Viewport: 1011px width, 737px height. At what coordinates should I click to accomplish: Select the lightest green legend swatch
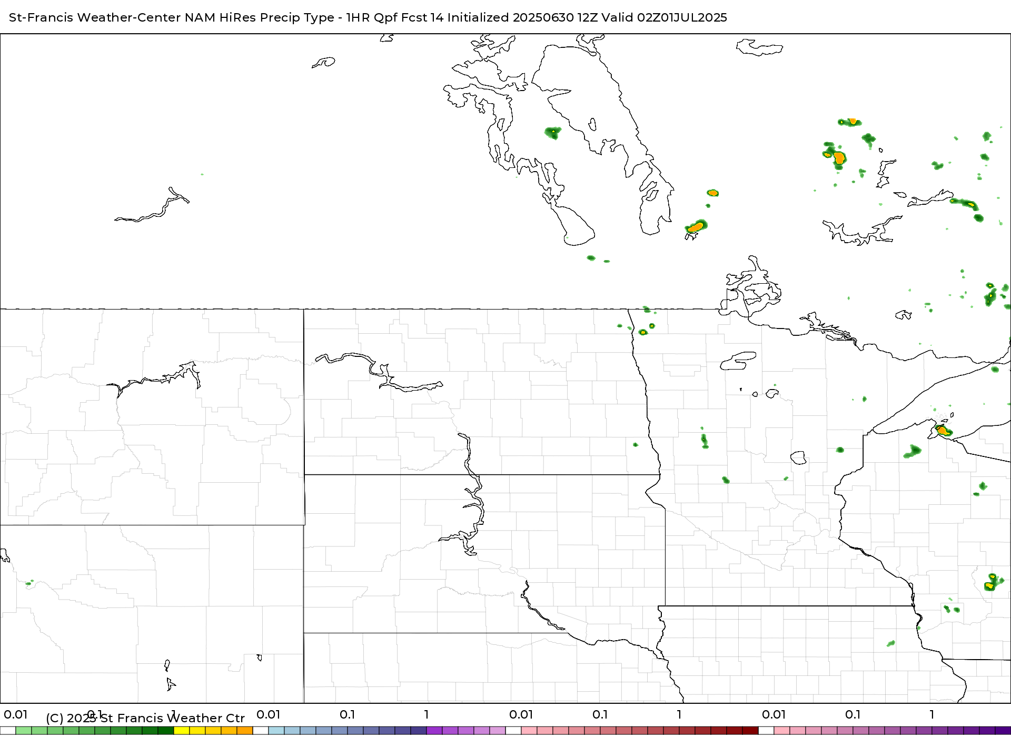24,731
